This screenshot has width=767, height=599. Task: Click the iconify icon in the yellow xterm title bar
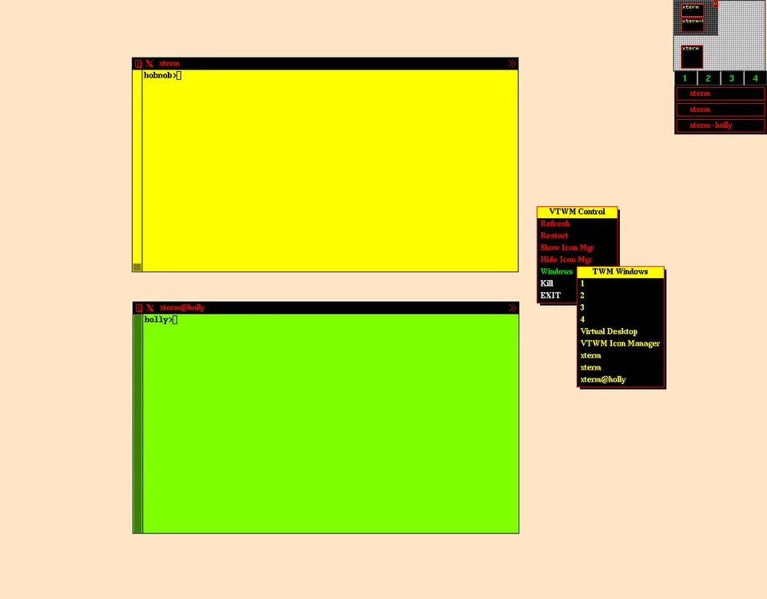click(138, 64)
